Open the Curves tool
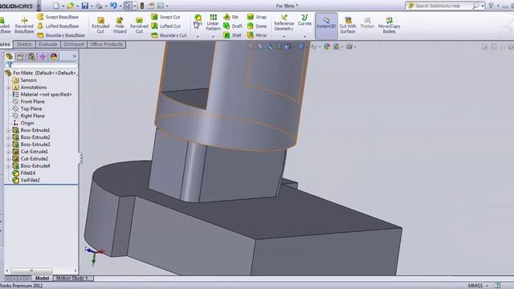Image resolution: width=514 pixels, height=289 pixels. click(x=304, y=19)
